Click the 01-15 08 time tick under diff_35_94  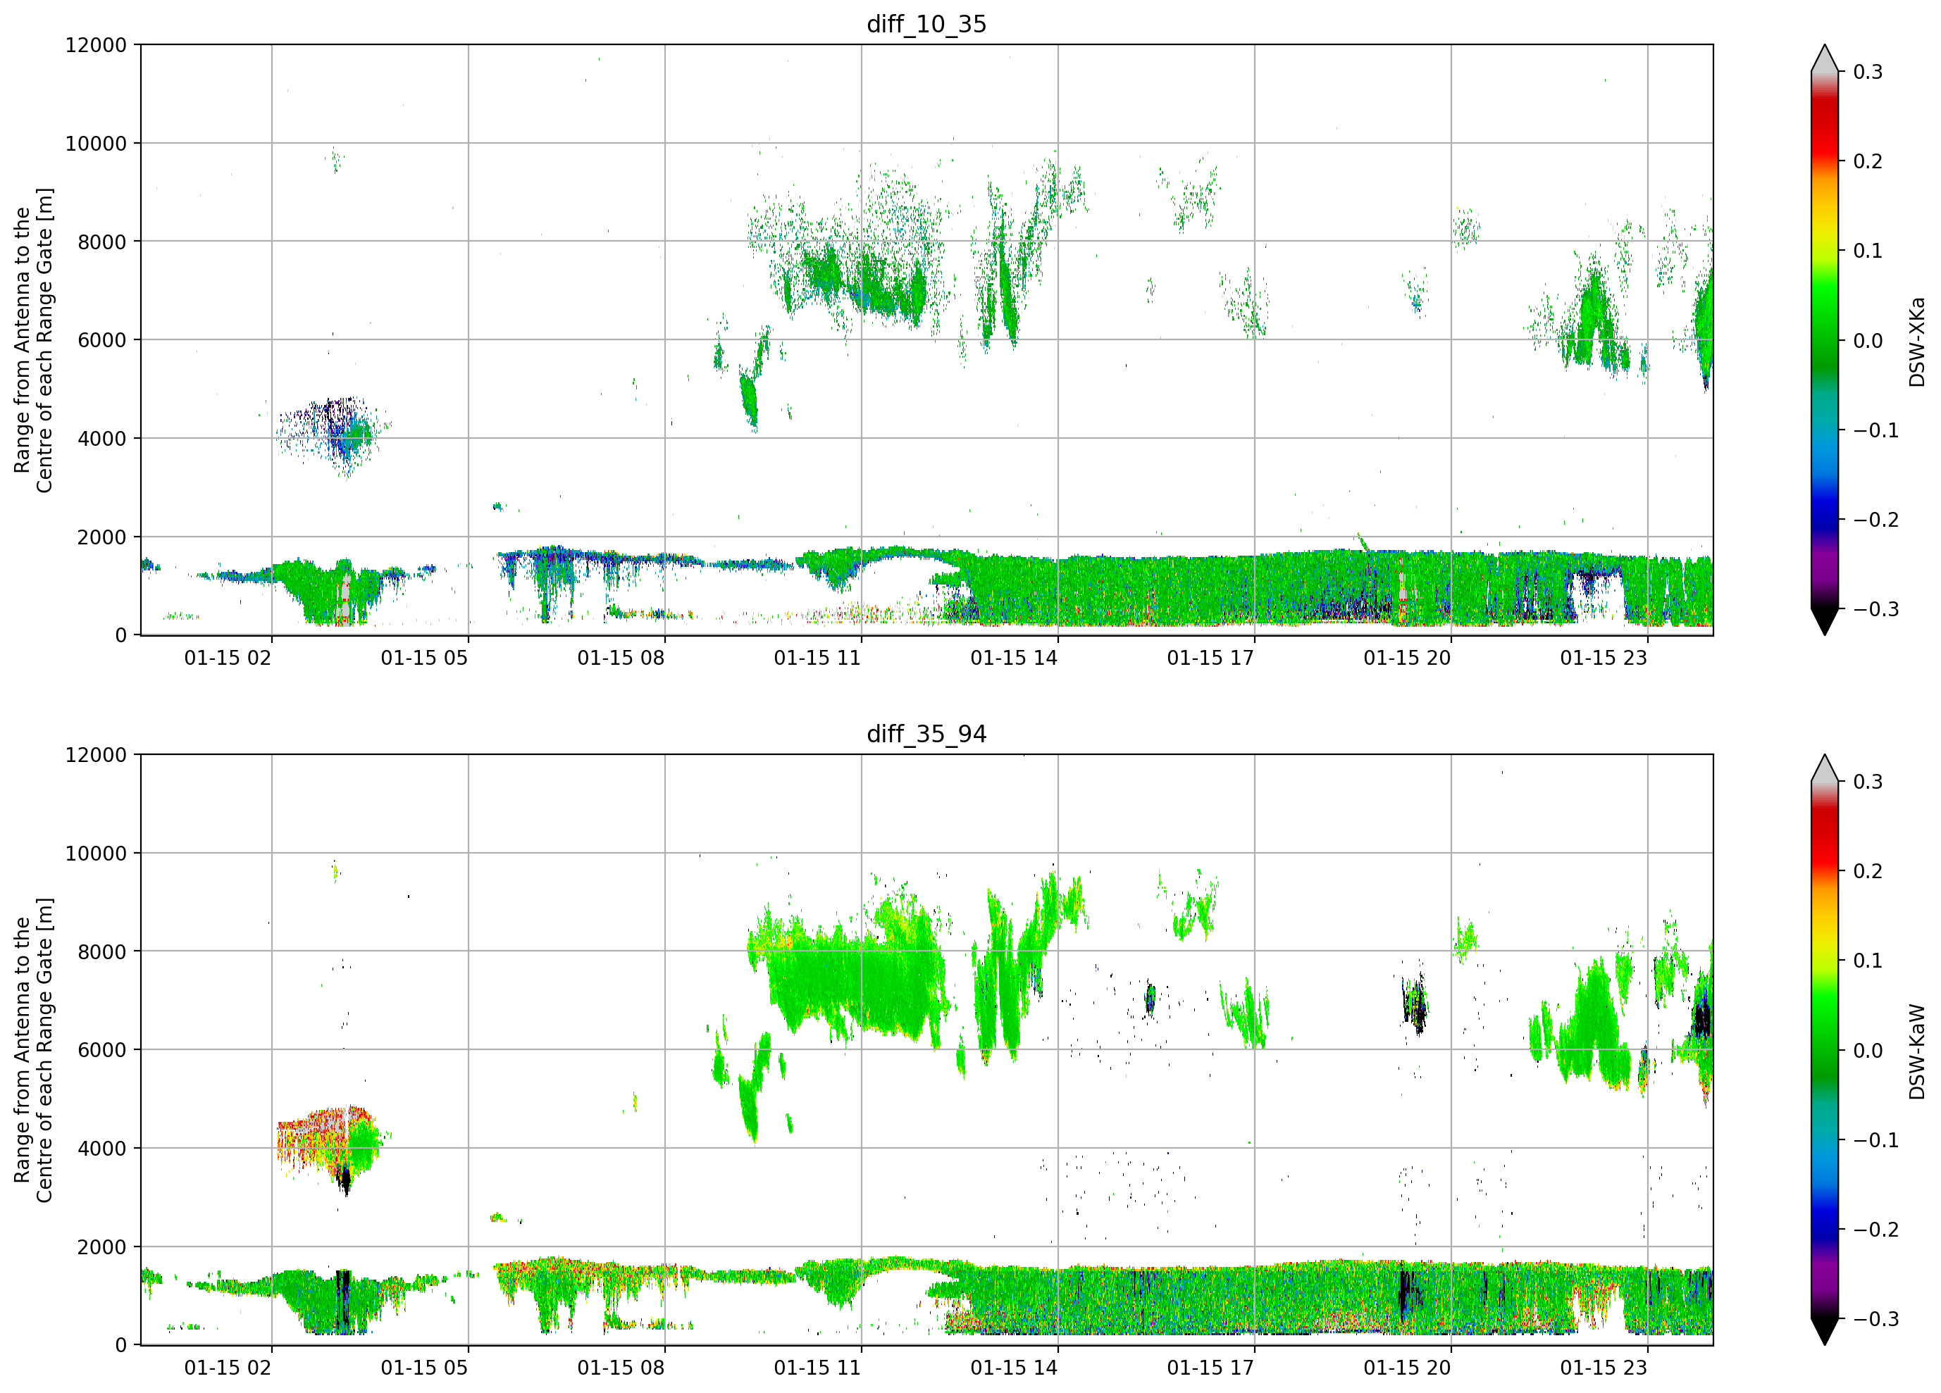pos(621,1368)
